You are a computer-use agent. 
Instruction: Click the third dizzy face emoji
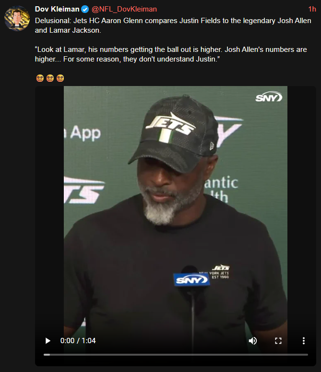click(x=60, y=78)
